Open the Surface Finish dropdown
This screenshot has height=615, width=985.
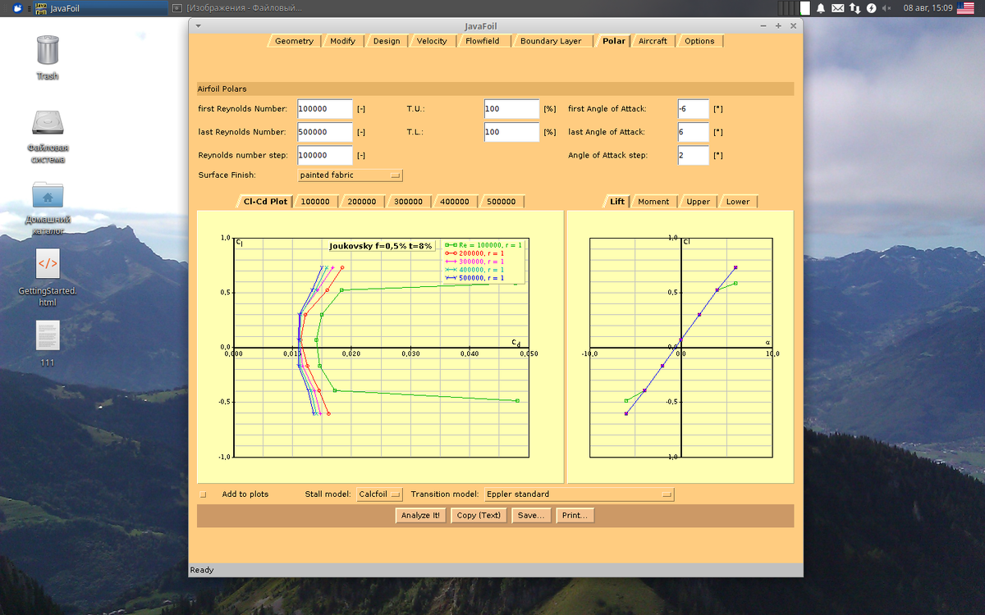point(350,175)
